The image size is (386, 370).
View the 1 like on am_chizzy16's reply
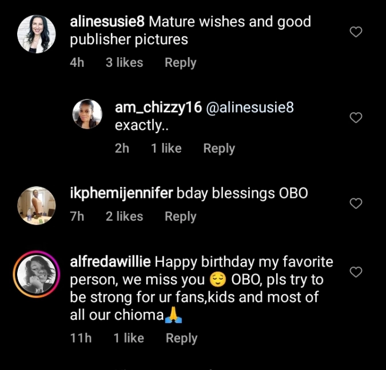pos(166,149)
